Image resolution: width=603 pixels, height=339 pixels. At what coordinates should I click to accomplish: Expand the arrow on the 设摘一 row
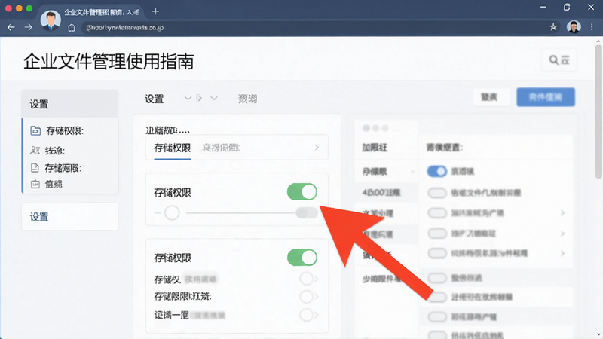(x=317, y=315)
